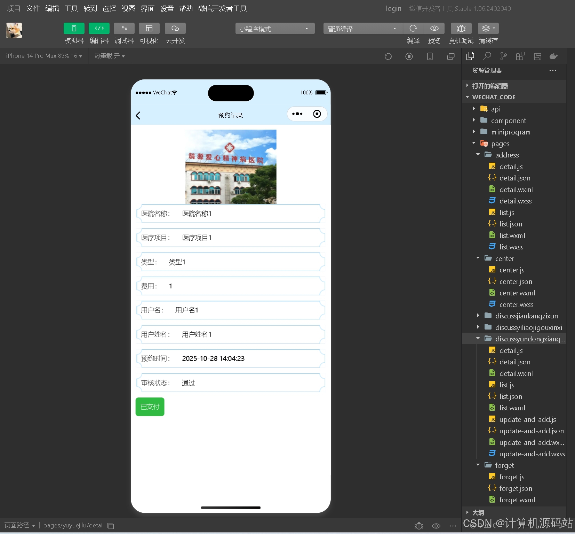The width and height of the screenshot is (575, 534).
Task: Expand the discussyiliaojigouxinxi folder
Action: (514, 327)
